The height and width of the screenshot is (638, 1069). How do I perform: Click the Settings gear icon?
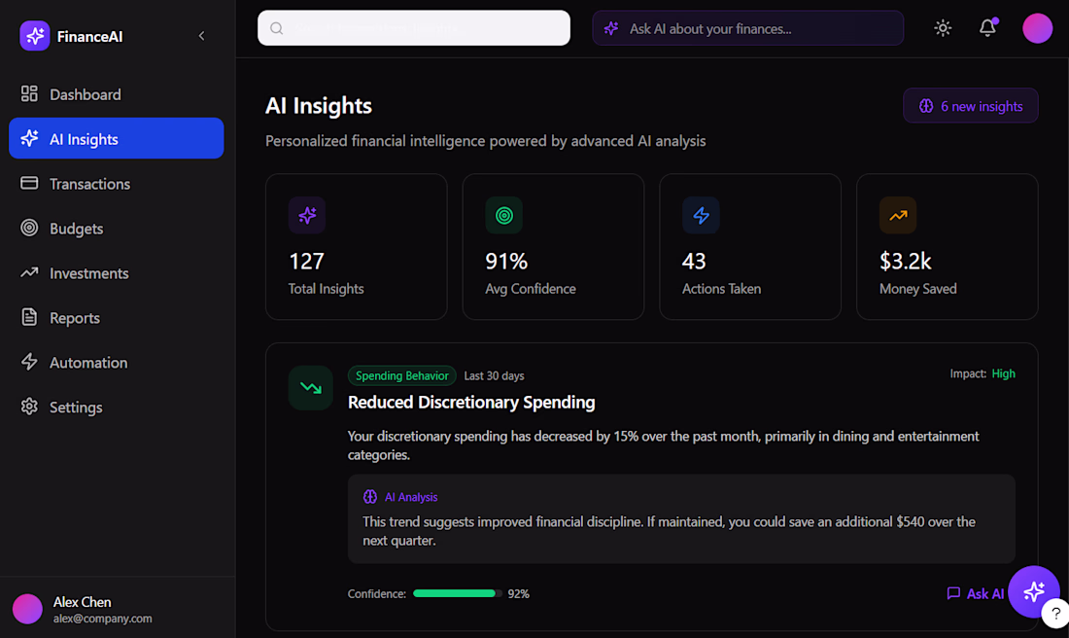point(29,406)
